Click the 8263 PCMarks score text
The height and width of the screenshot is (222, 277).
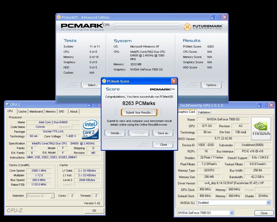pos(139,103)
